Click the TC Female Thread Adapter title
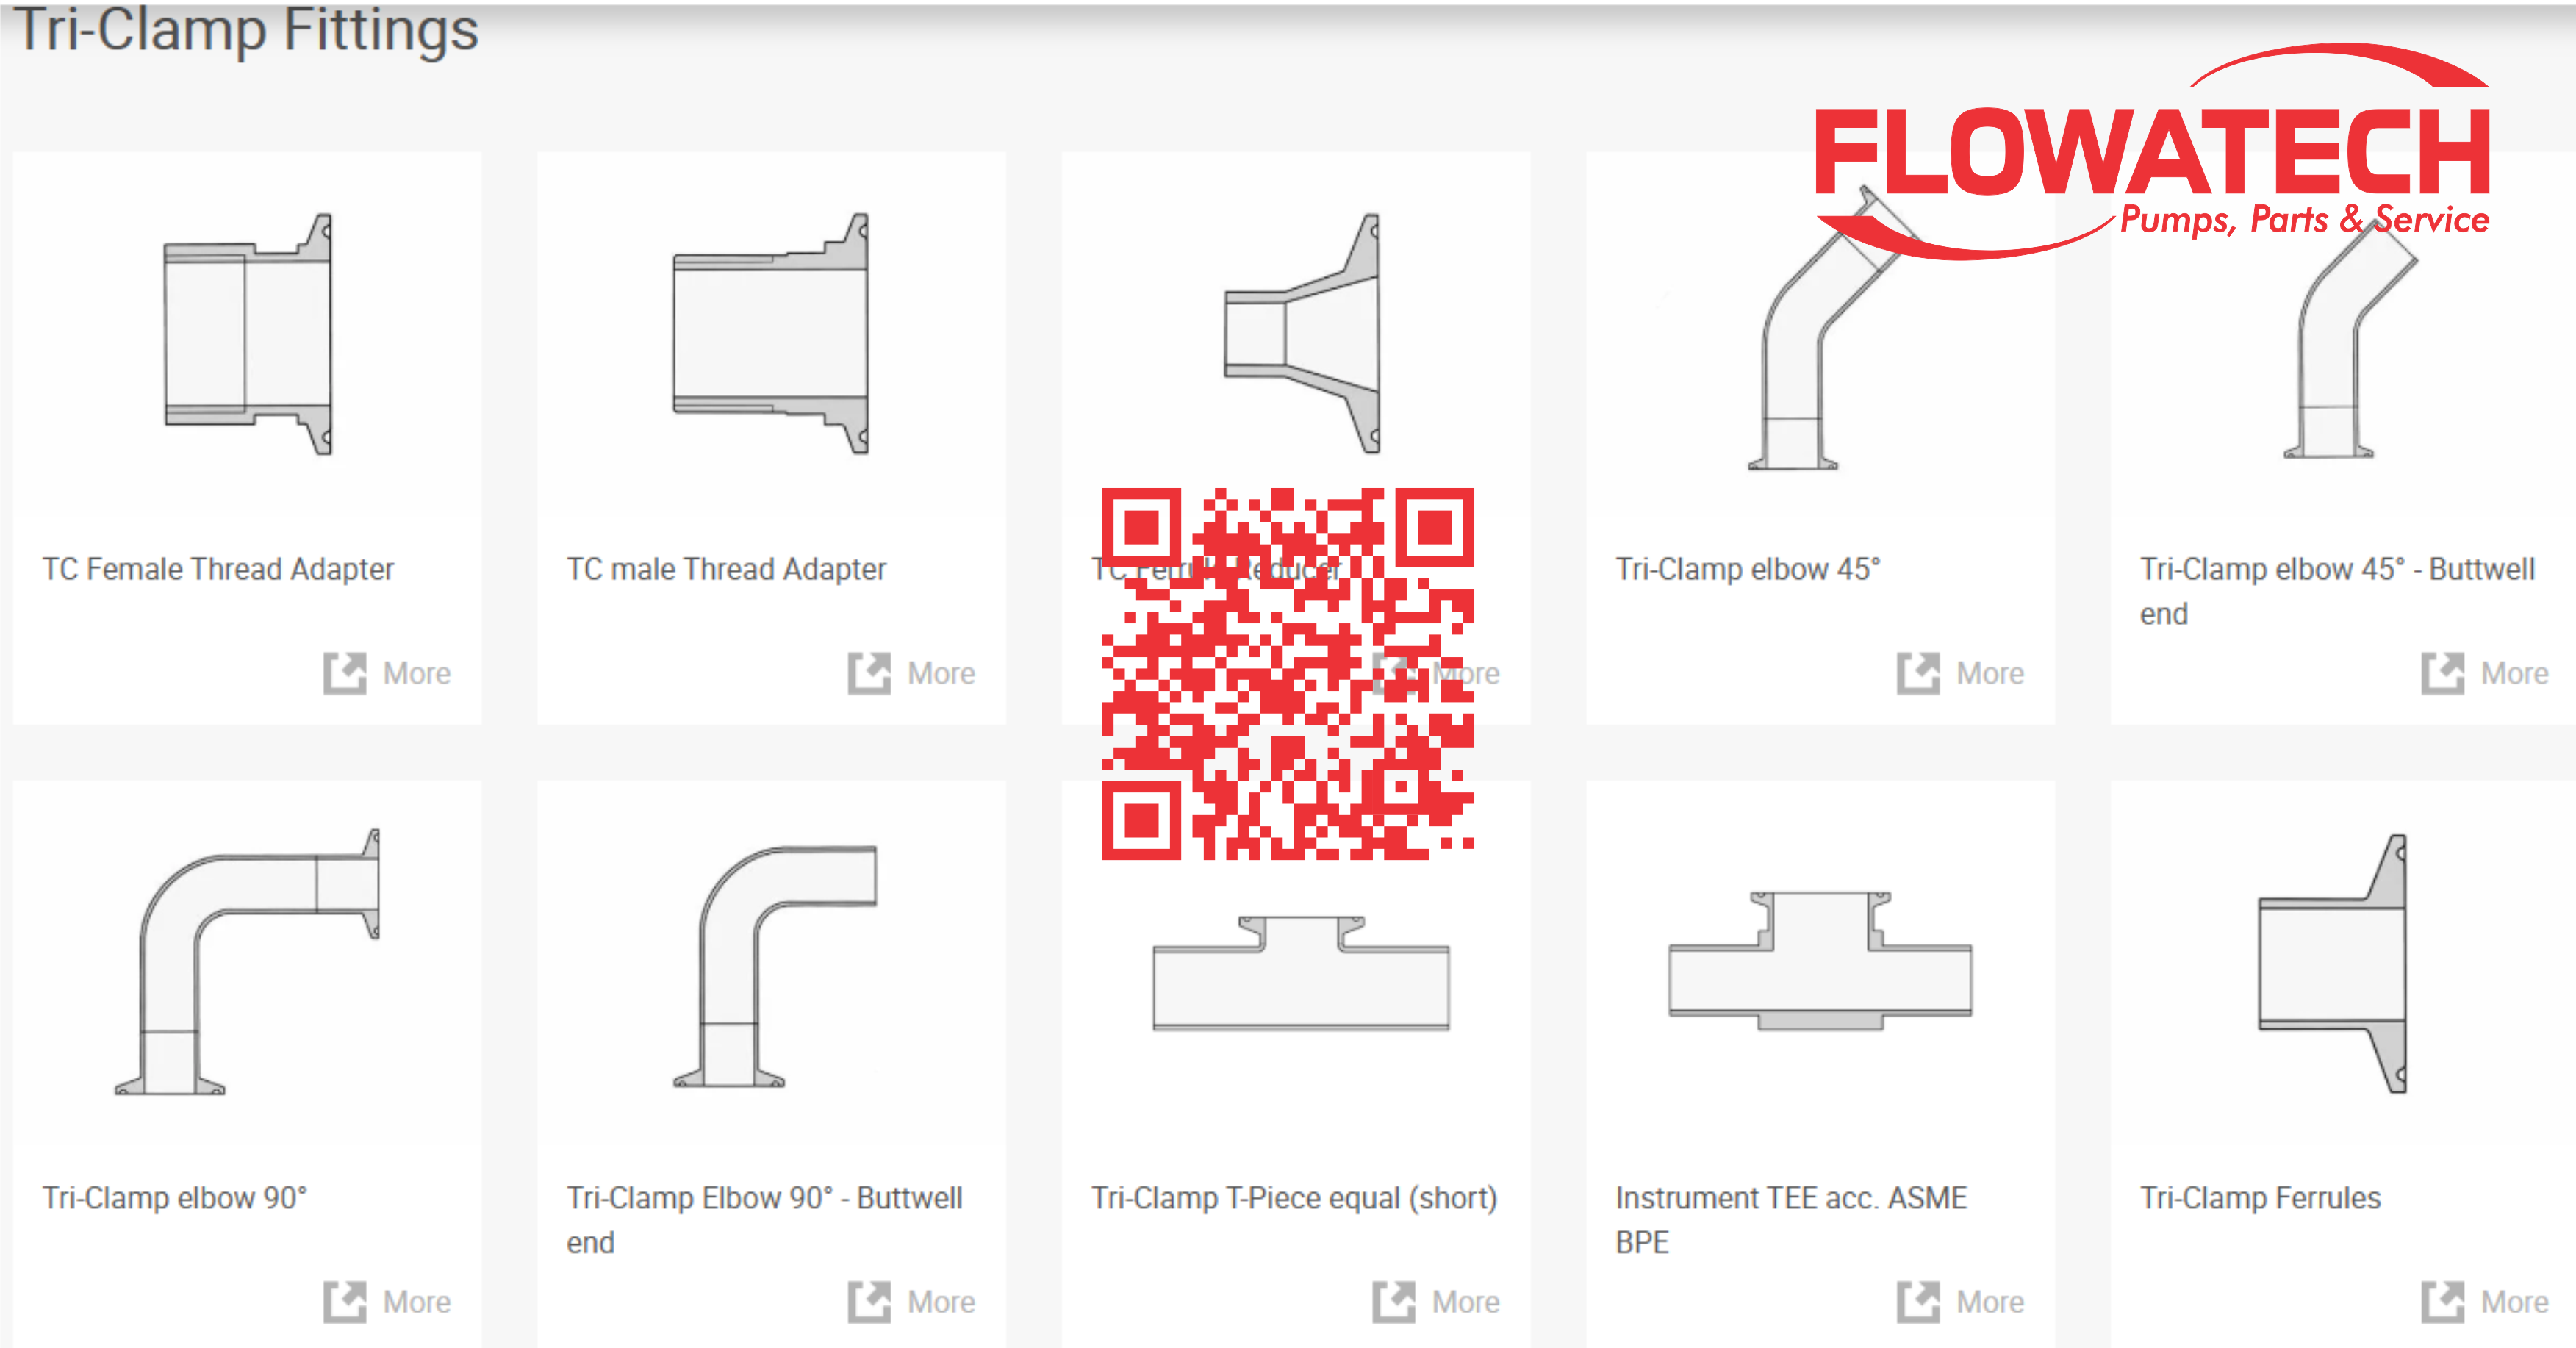The width and height of the screenshot is (2576, 1348). (218, 569)
